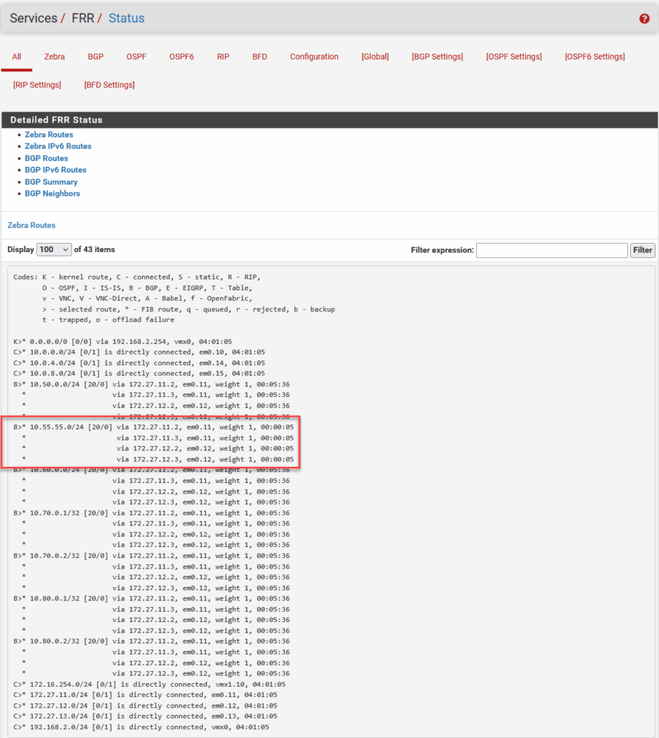Open the BFD tab
Image resolution: width=659 pixels, height=738 pixels.
(259, 57)
